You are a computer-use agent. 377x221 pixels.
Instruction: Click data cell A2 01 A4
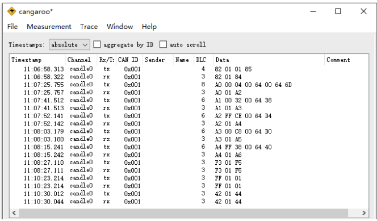228,124
